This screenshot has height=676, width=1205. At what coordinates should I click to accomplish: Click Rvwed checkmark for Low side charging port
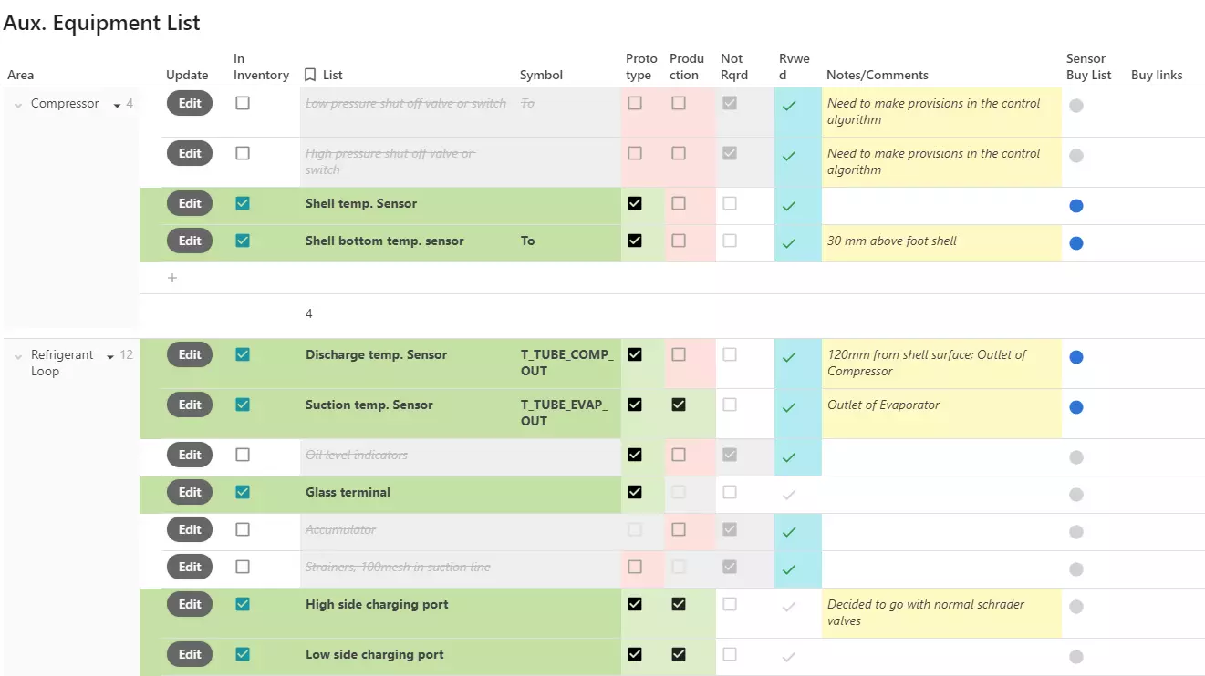point(789,657)
